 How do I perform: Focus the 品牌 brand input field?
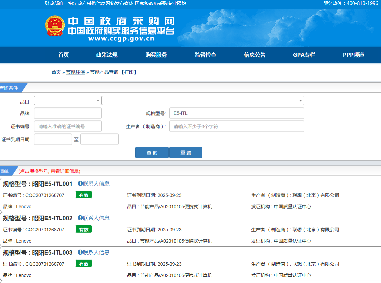click(x=68, y=113)
